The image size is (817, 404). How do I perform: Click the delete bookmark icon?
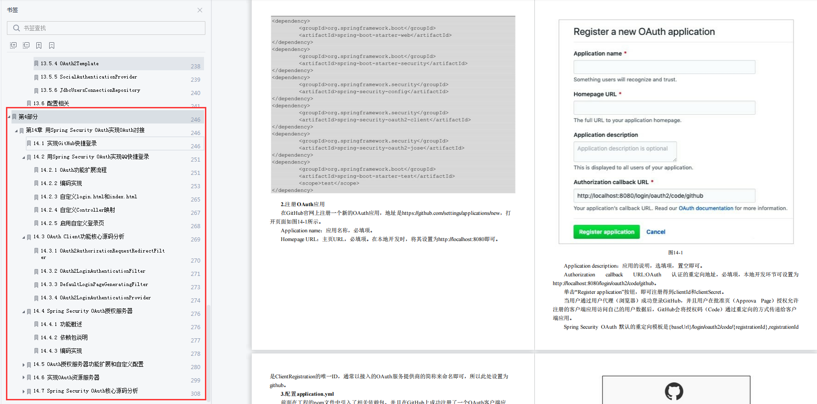coord(52,45)
